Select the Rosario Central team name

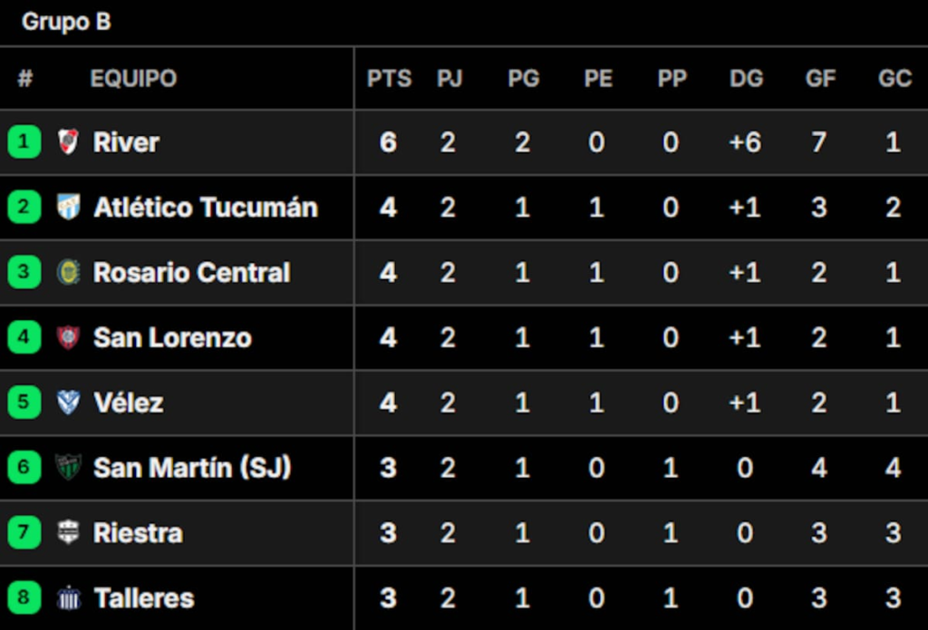pos(192,273)
